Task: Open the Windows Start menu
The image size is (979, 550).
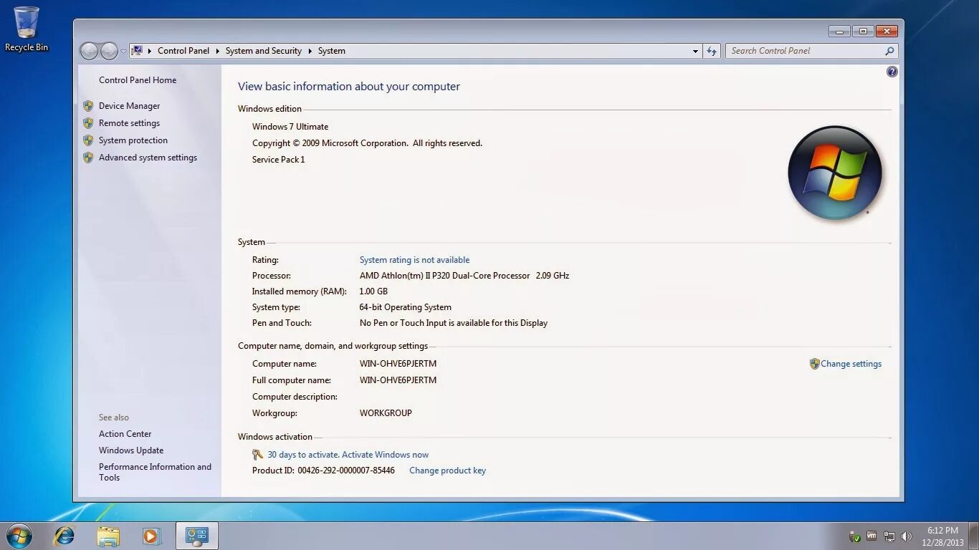Action: pyautogui.click(x=19, y=536)
